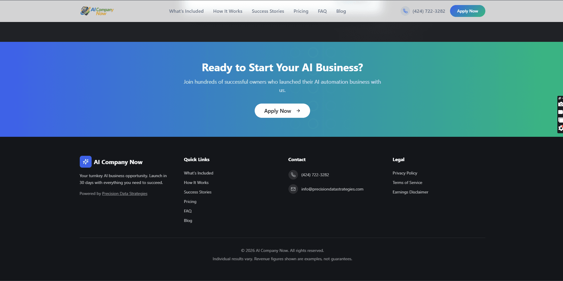Click the email envelope icon under Contact

click(x=293, y=189)
